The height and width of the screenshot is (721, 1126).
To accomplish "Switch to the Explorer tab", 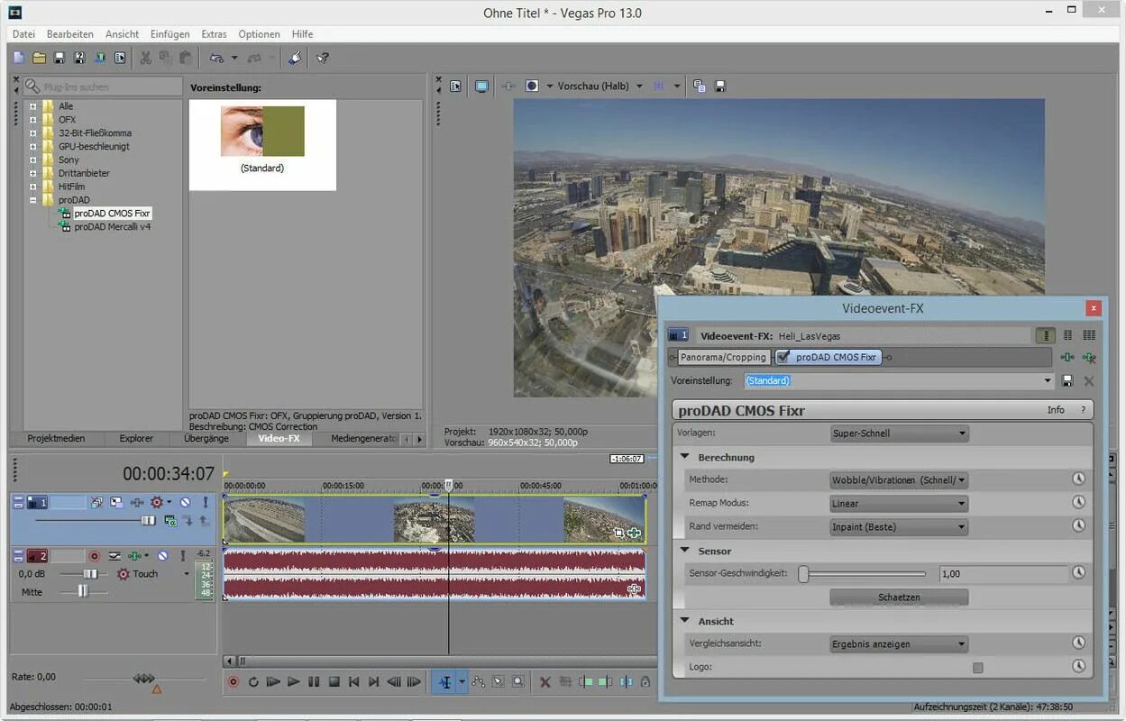I will point(135,439).
